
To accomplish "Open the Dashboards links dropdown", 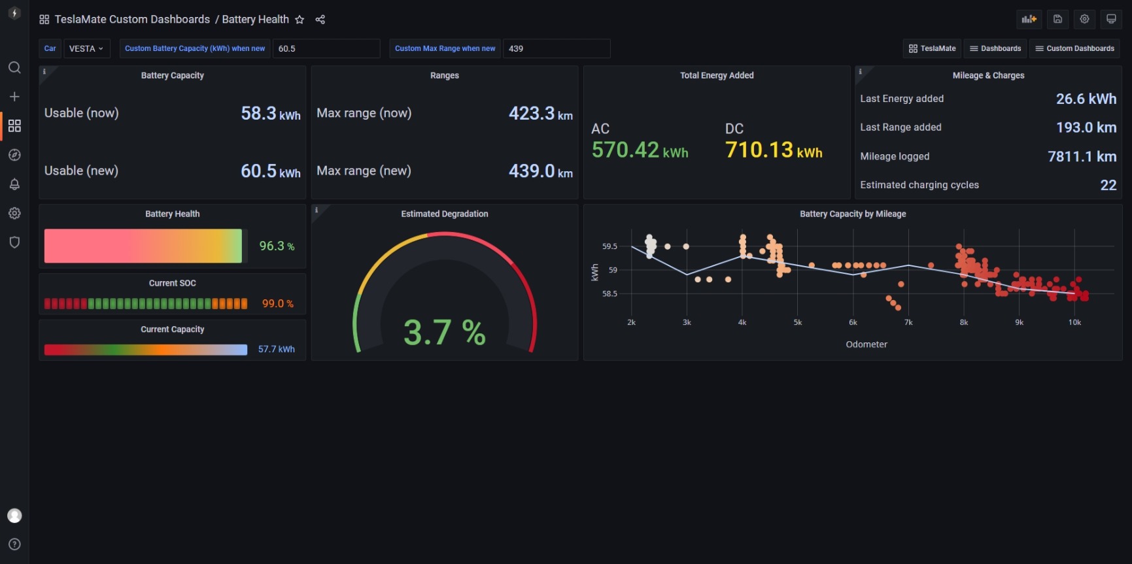I will tap(995, 48).
